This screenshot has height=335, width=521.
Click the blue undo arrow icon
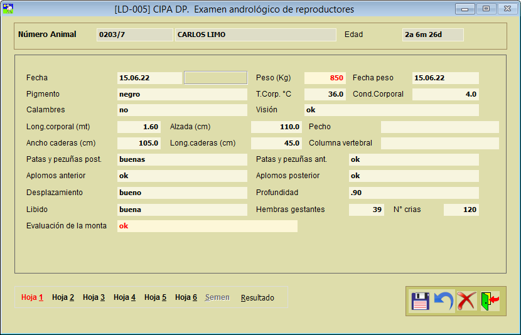443,301
